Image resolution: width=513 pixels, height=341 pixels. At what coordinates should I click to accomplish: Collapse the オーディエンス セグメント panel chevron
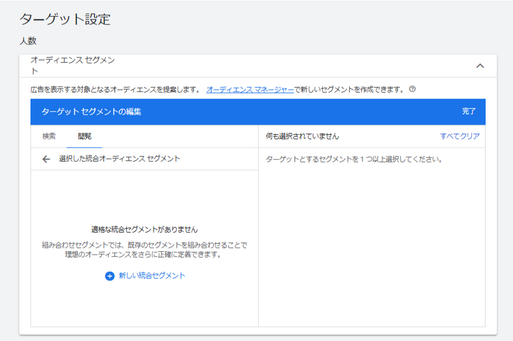pos(479,66)
